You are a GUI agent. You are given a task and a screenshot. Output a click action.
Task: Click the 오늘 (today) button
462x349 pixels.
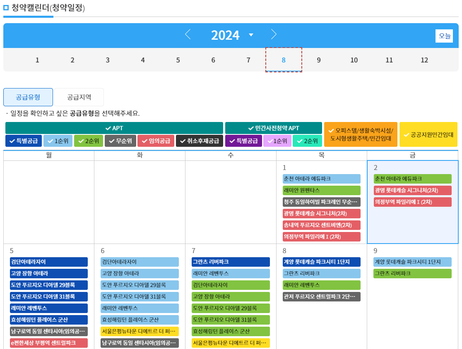(x=444, y=36)
